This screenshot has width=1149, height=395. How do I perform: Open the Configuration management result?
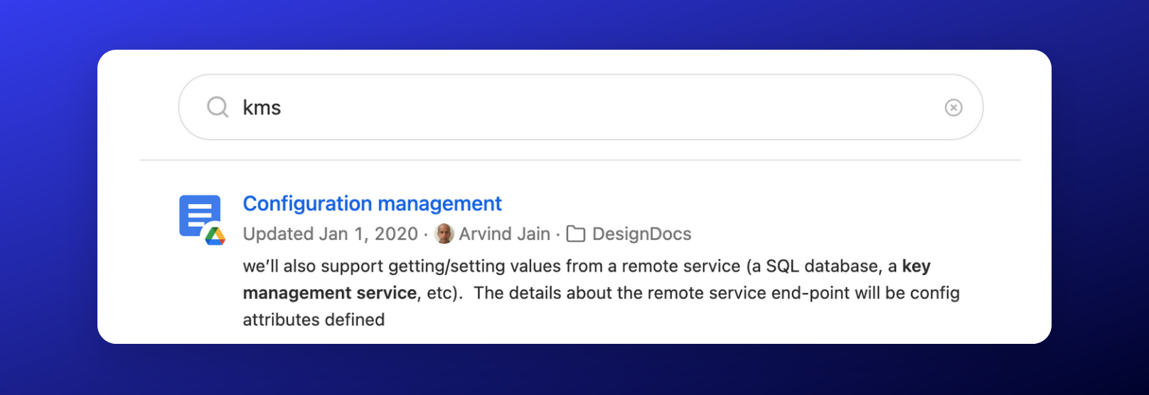click(372, 204)
